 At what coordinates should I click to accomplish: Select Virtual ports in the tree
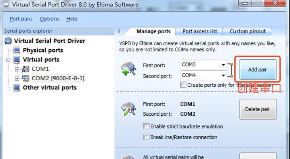click(x=41, y=60)
